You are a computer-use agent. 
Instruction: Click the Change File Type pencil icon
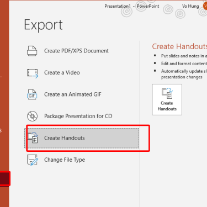pyautogui.click(x=33, y=160)
